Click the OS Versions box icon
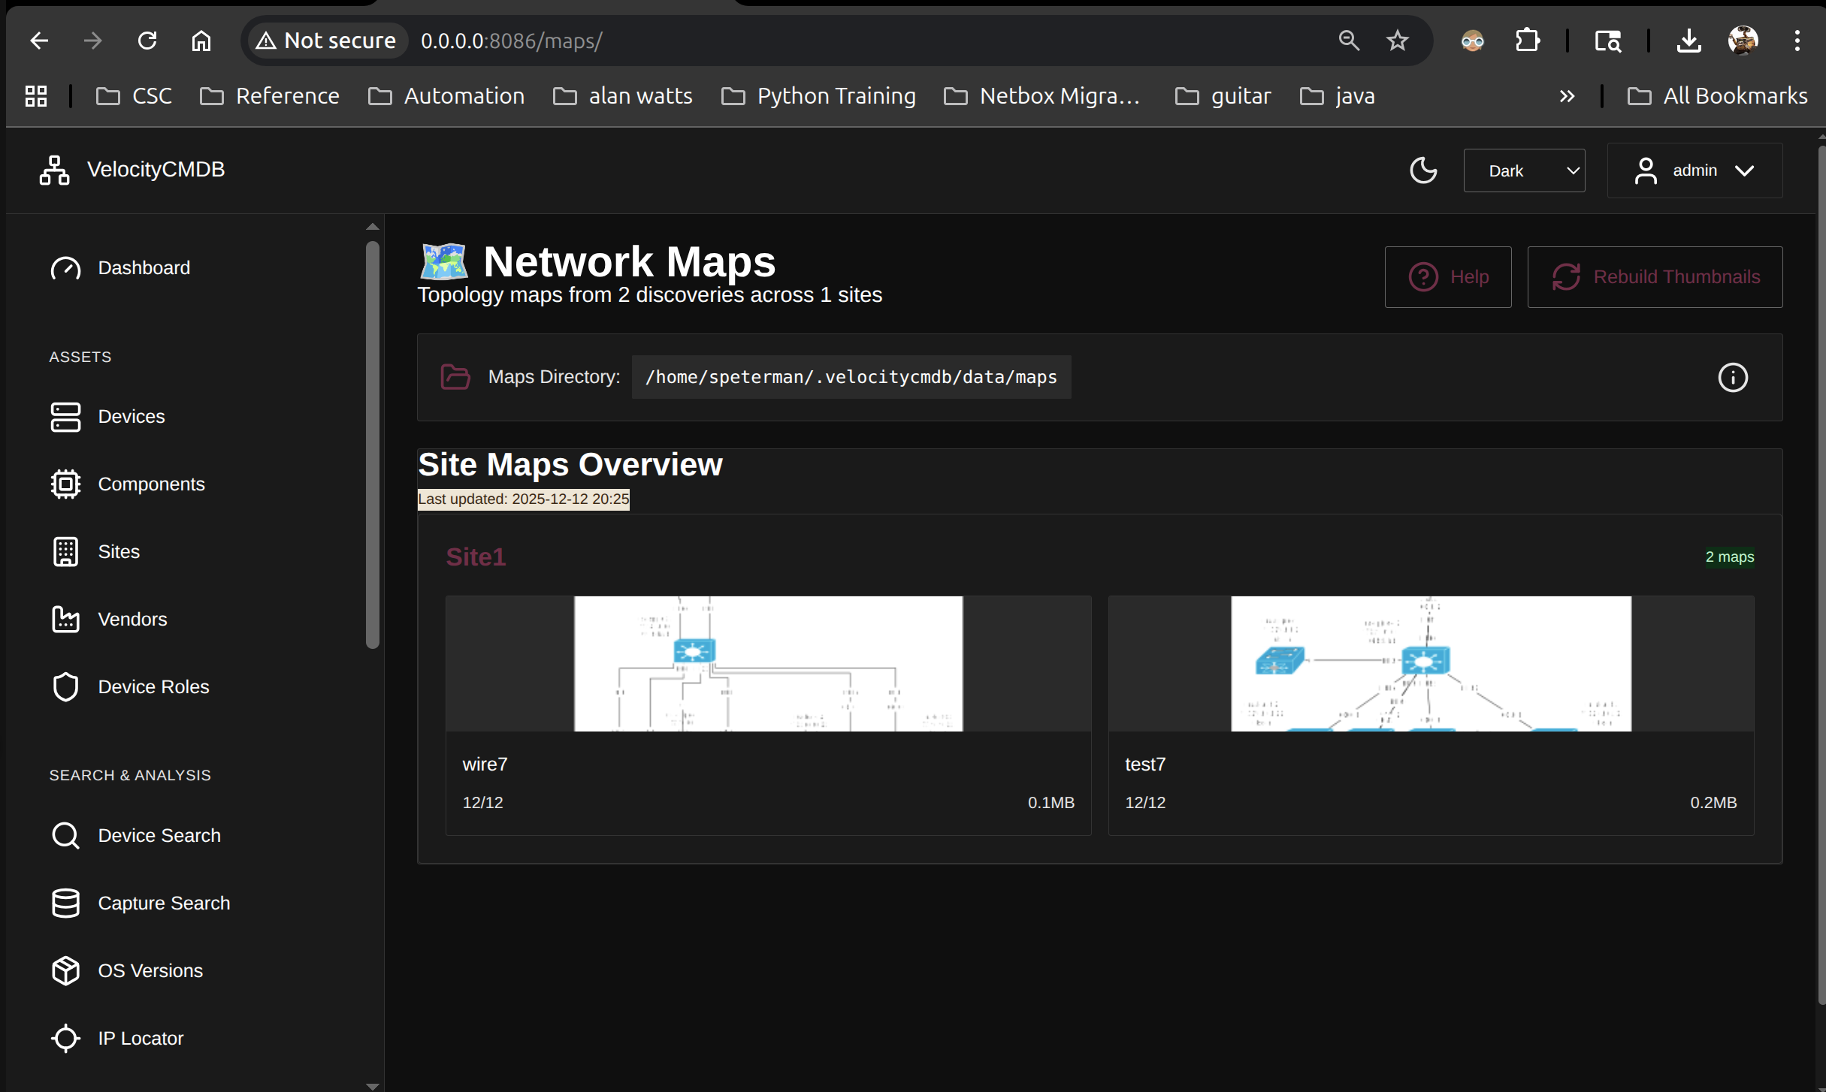 [x=65, y=970]
